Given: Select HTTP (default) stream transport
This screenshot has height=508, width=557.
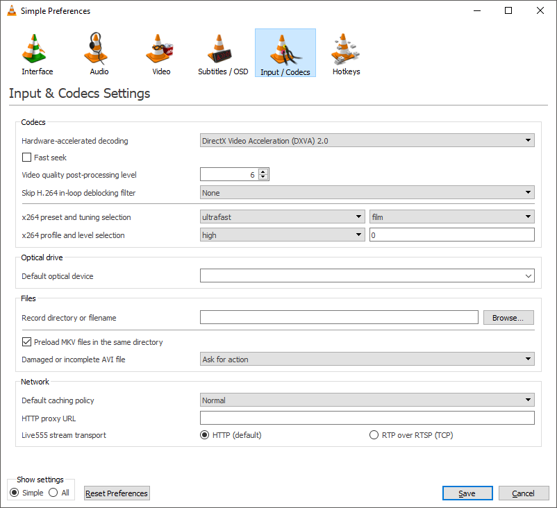Looking at the screenshot, I should [x=205, y=435].
